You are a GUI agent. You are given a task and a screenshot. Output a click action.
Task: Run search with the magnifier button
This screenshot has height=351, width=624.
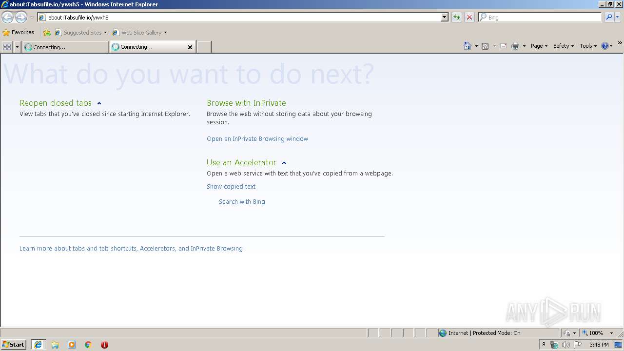[x=609, y=17]
